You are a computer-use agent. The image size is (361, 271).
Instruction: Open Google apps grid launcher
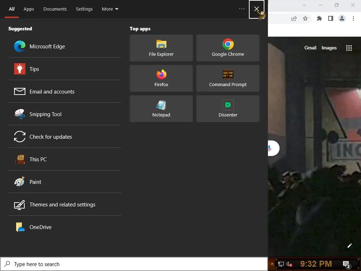[349, 48]
